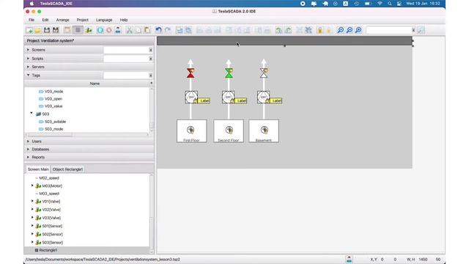Expand the Scripts section
This screenshot has width=469, height=264.
29,59
